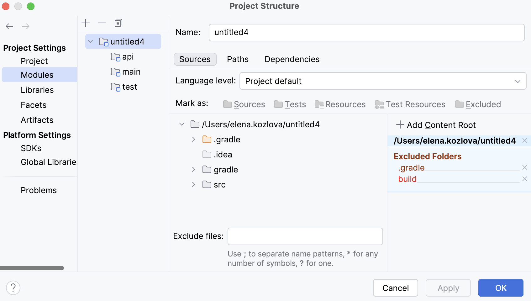Expand the .gradle folder

[194, 139]
